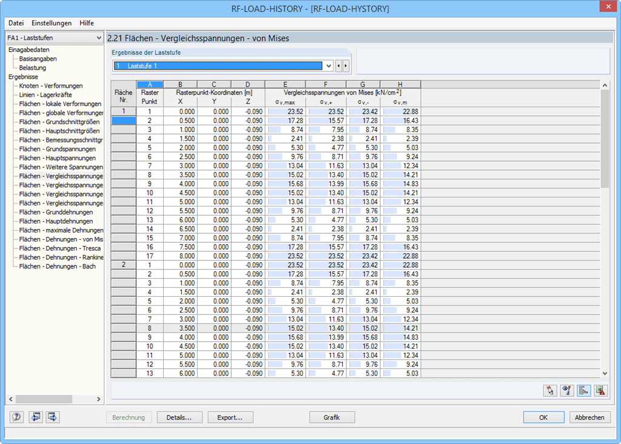Image resolution: width=621 pixels, height=444 pixels.
Task: Click the Grafik button
Action: 332,417
